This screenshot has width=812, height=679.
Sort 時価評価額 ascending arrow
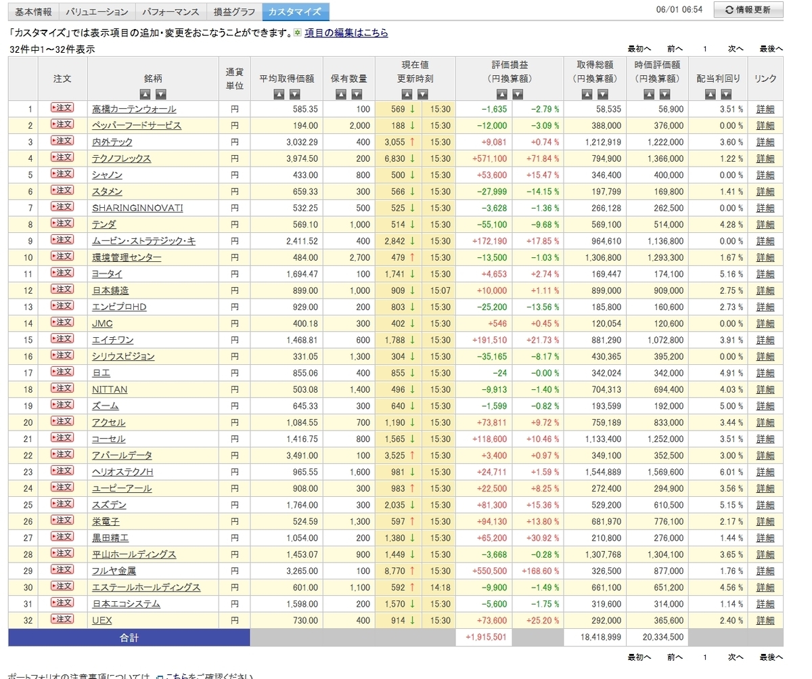pyautogui.click(x=650, y=95)
